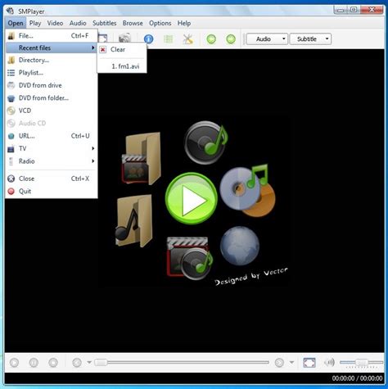Open the Subtitles menu
Image resolution: width=388 pixels, height=389 pixels.
tap(105, 23)
